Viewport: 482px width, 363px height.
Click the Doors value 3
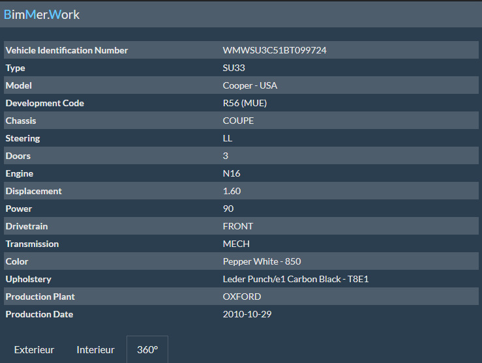pos(225,156)
